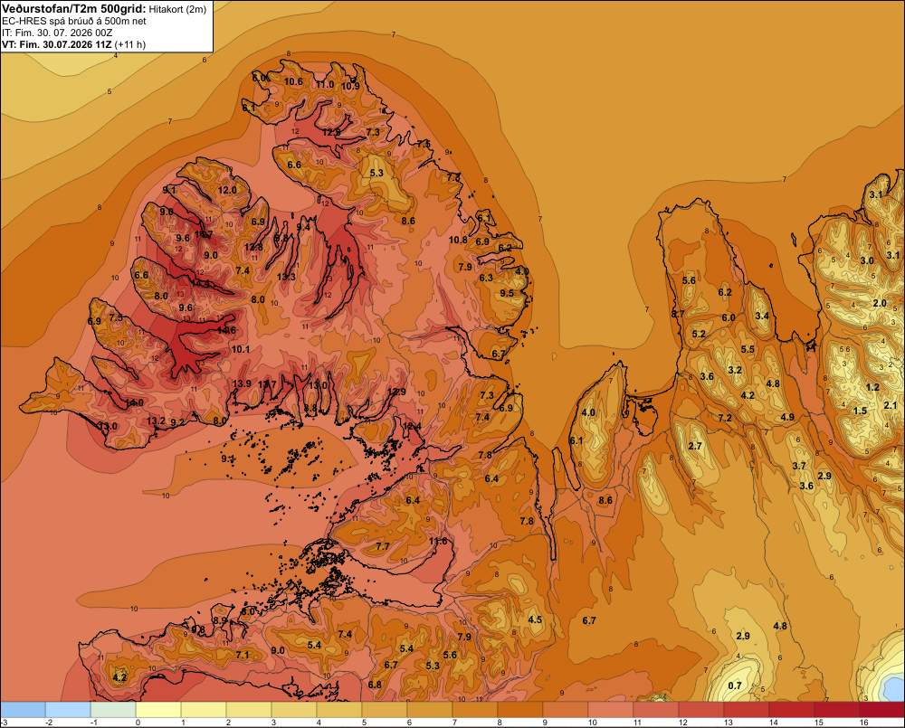Click the 0.7 temperature label near glacier
The width and height of the screenshot is (905, 728).
pyautogui.click(x=735, y=685)
